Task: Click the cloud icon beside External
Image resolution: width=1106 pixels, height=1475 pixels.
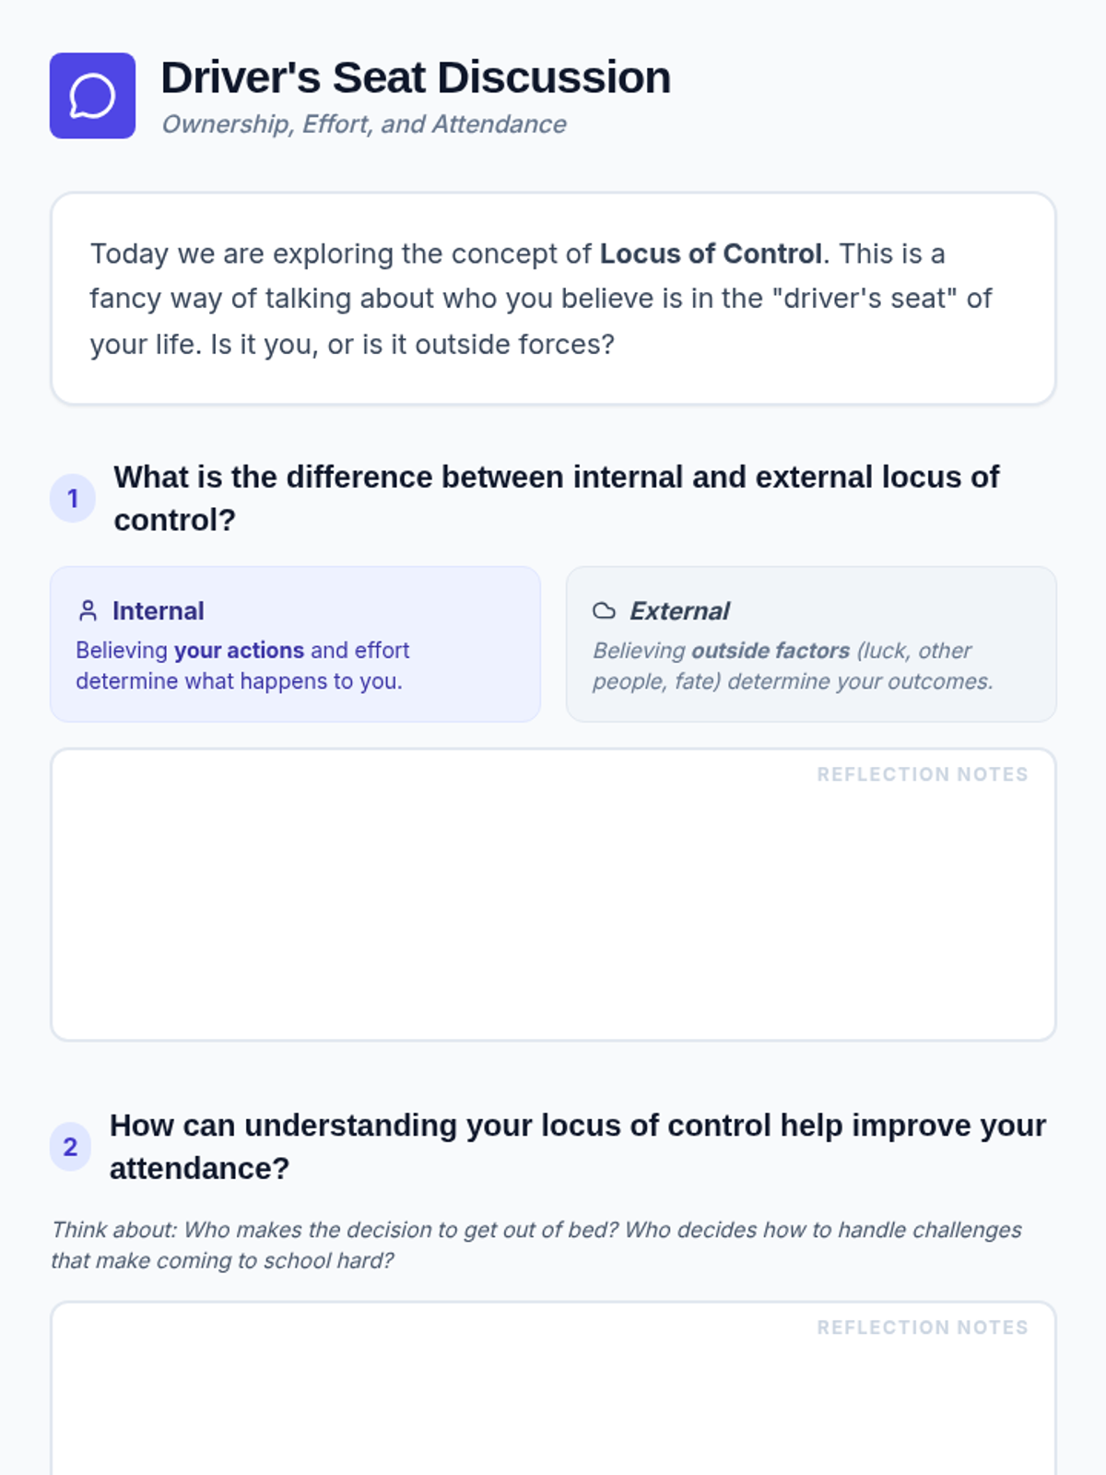Action: (x=604, y=610)
